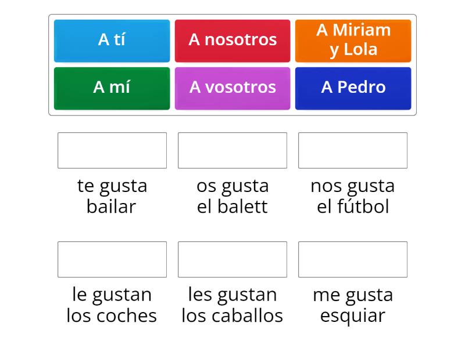Click the tile container holding all answer options

point(233,64)
